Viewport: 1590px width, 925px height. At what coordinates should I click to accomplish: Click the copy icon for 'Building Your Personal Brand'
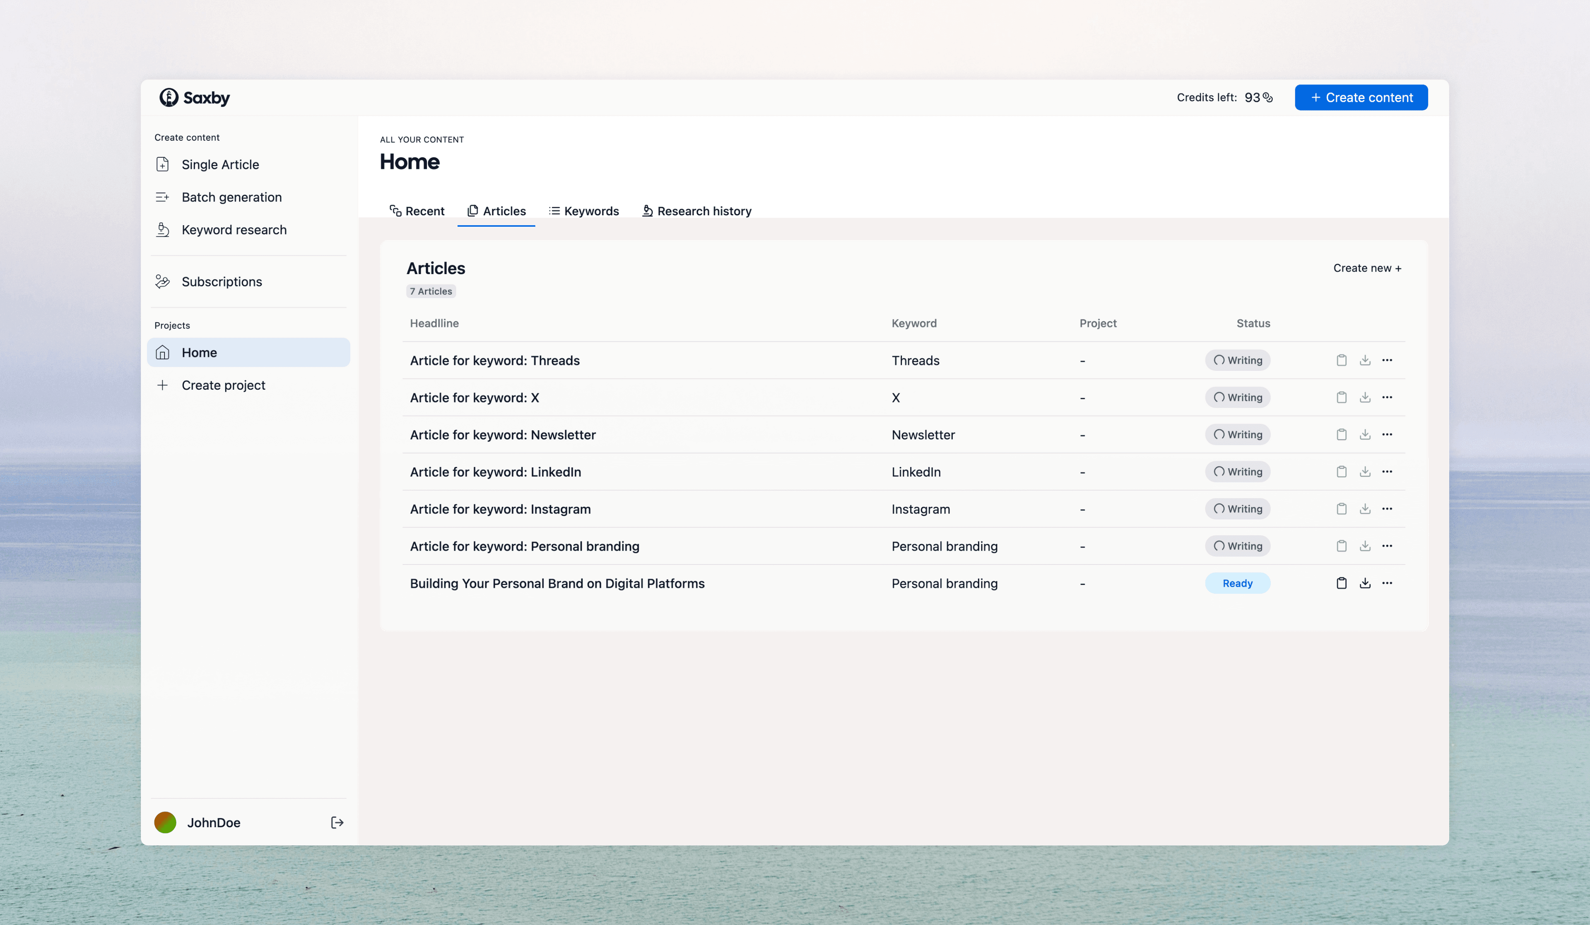1341,583
